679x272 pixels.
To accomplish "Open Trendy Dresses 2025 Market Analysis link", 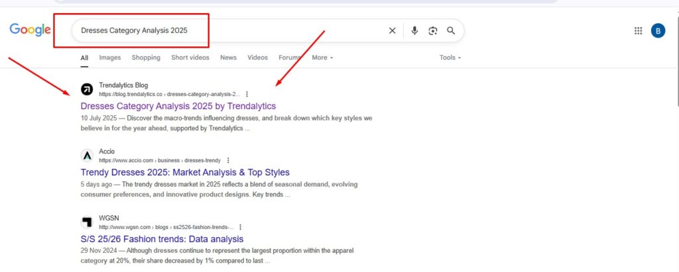I will [185, 173].
